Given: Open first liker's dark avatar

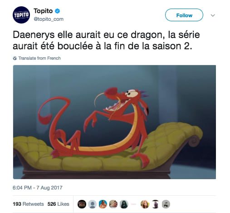Looking at the screenshot, I should click(x=82, y=204).
